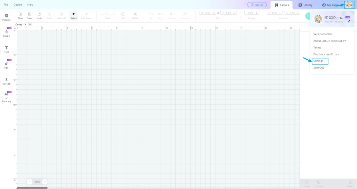Open the AI Painting tool
Image resolution: width=357 pixels, height=189 pixels.
tap(6, 97)
